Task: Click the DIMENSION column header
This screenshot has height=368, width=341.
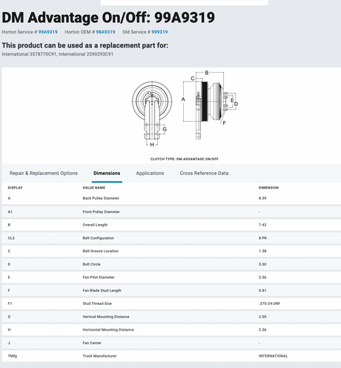Action: pyautogui.click(x=268, y=188)
